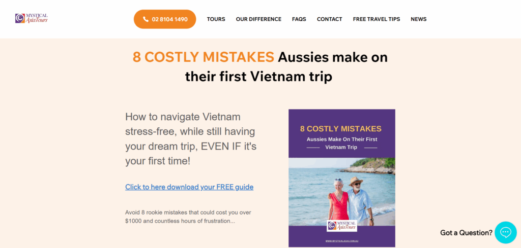Click the Mystical Asia Tours header logo
The width and height of the screenshot is (521, 248).
pos(31,19)
